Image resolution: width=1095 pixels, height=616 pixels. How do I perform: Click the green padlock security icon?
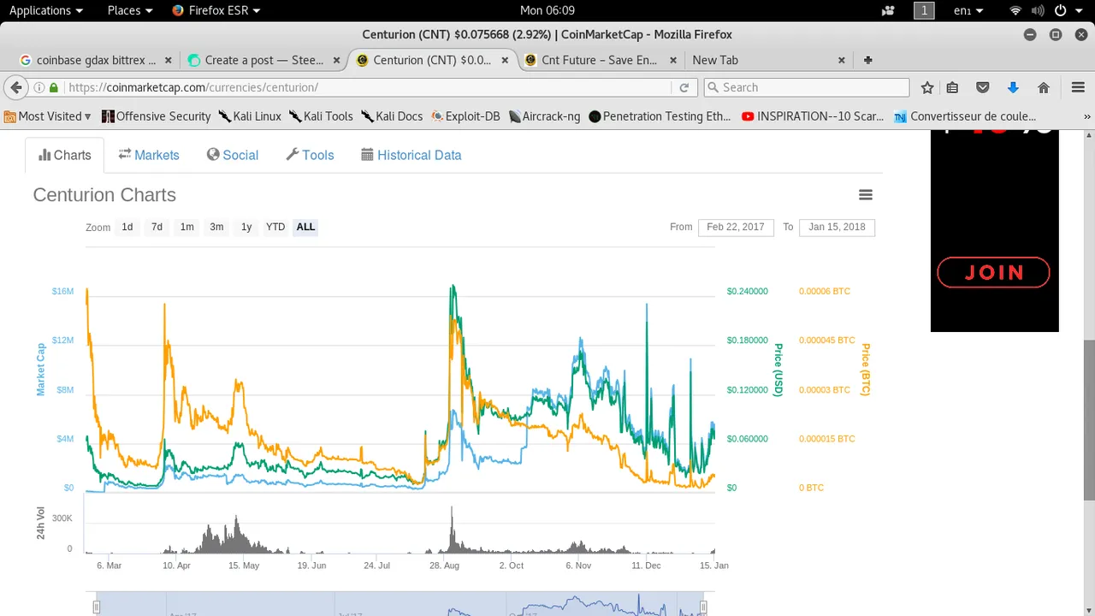54,87
